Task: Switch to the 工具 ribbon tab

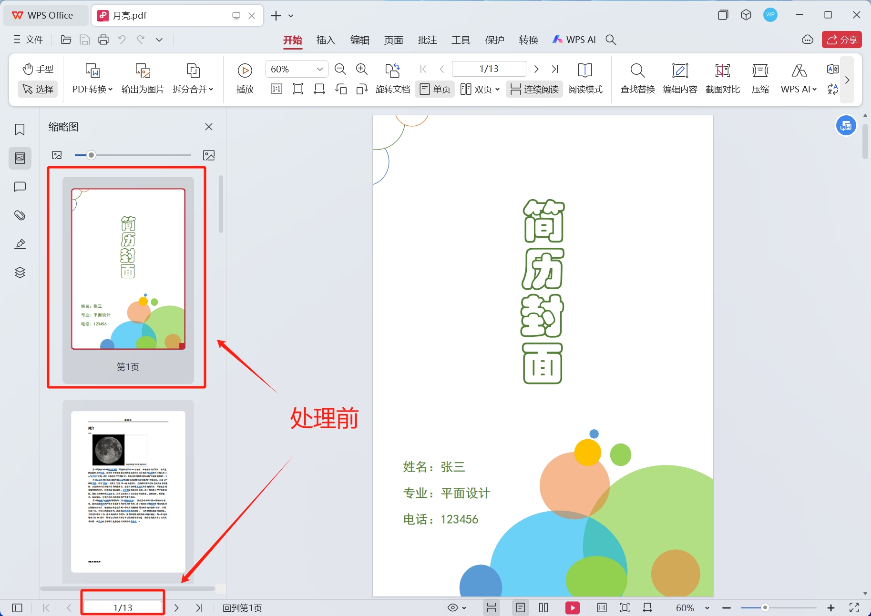Action: pos(460,40)
